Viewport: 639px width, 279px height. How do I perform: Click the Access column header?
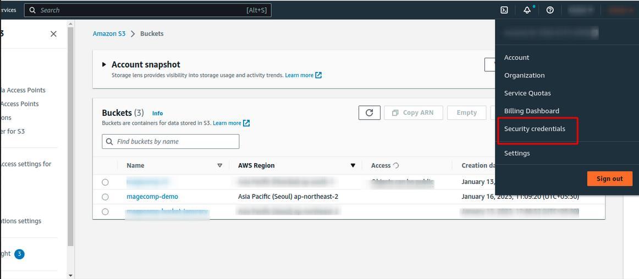[381, 165]
